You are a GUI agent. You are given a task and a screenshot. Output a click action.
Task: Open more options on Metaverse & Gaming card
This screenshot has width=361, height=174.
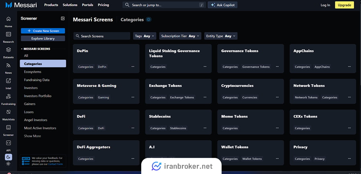pos(133,97)
